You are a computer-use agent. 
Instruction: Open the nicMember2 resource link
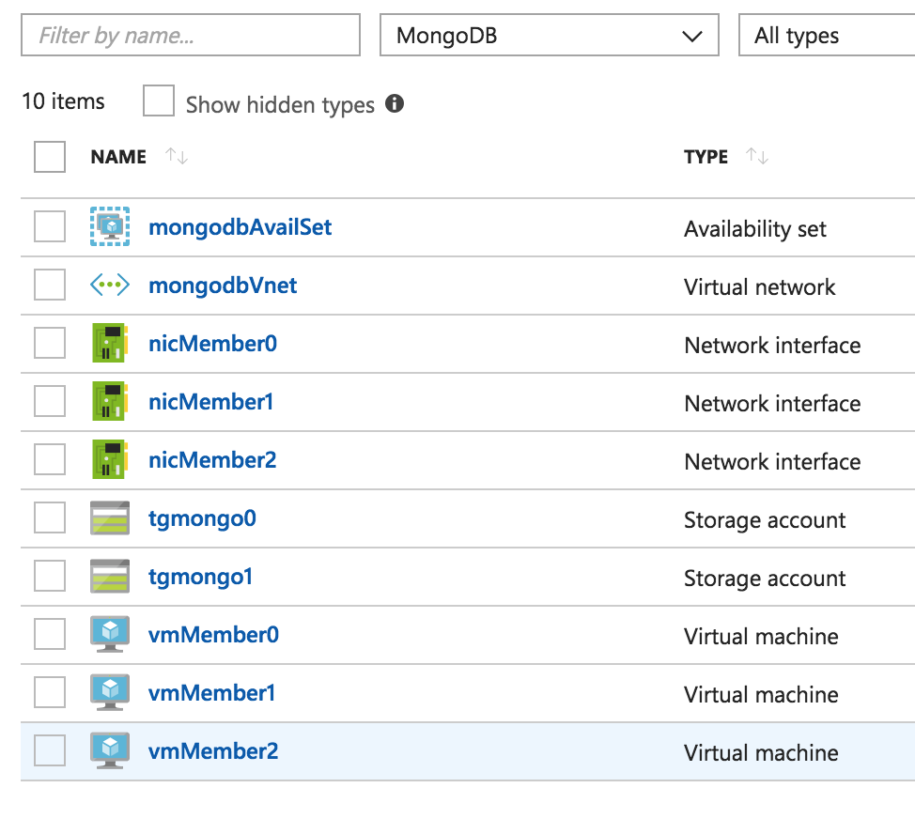(212, 460)
